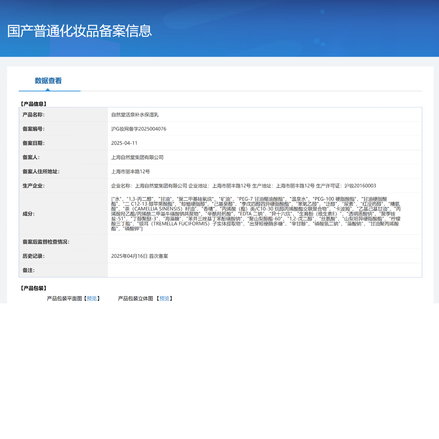The image size is (439, 439).
Task: Click the filing date 2025-04-11
Action: click(x=124, y=143)
